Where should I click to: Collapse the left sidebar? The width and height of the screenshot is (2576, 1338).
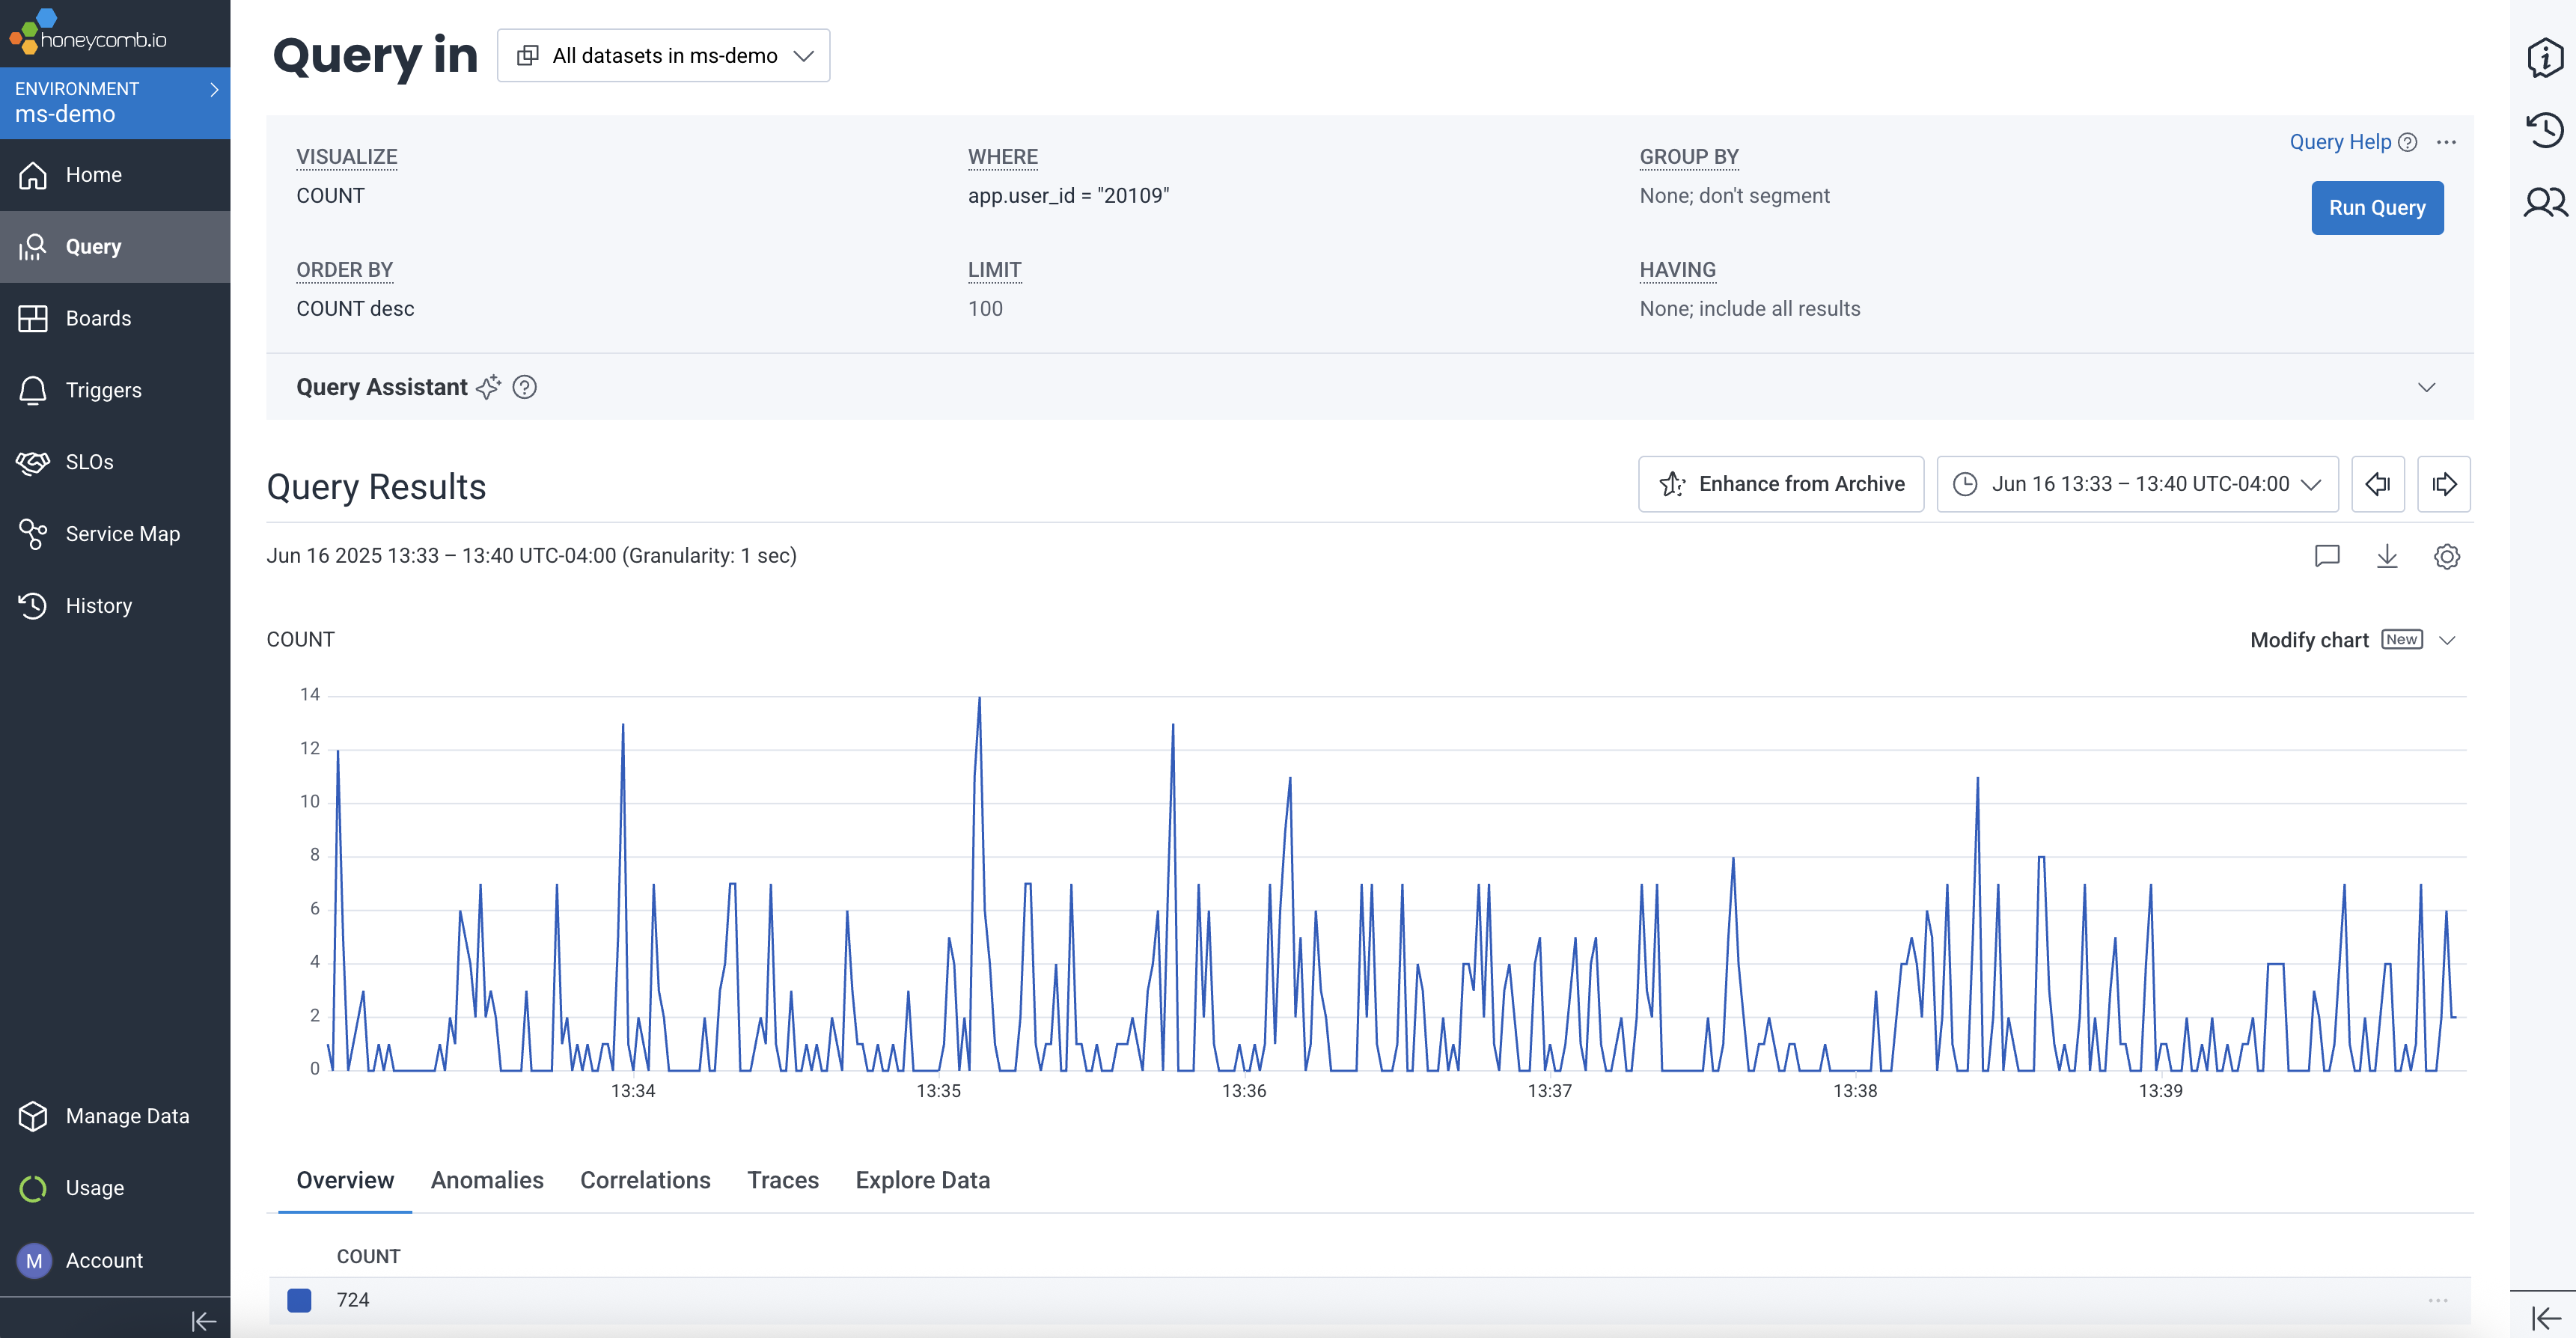(x=203, y=1322)
